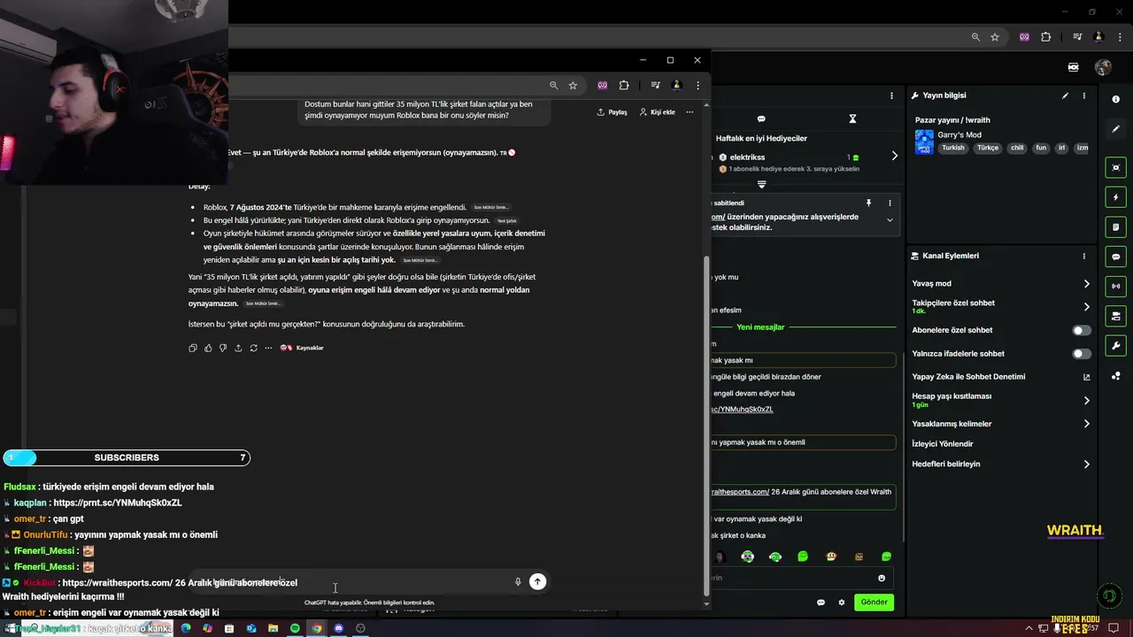Open the Extensions puzzle icon in ChatGPT window
The width and height of the screenshot is (1133, 637).
tap(624, 85)
